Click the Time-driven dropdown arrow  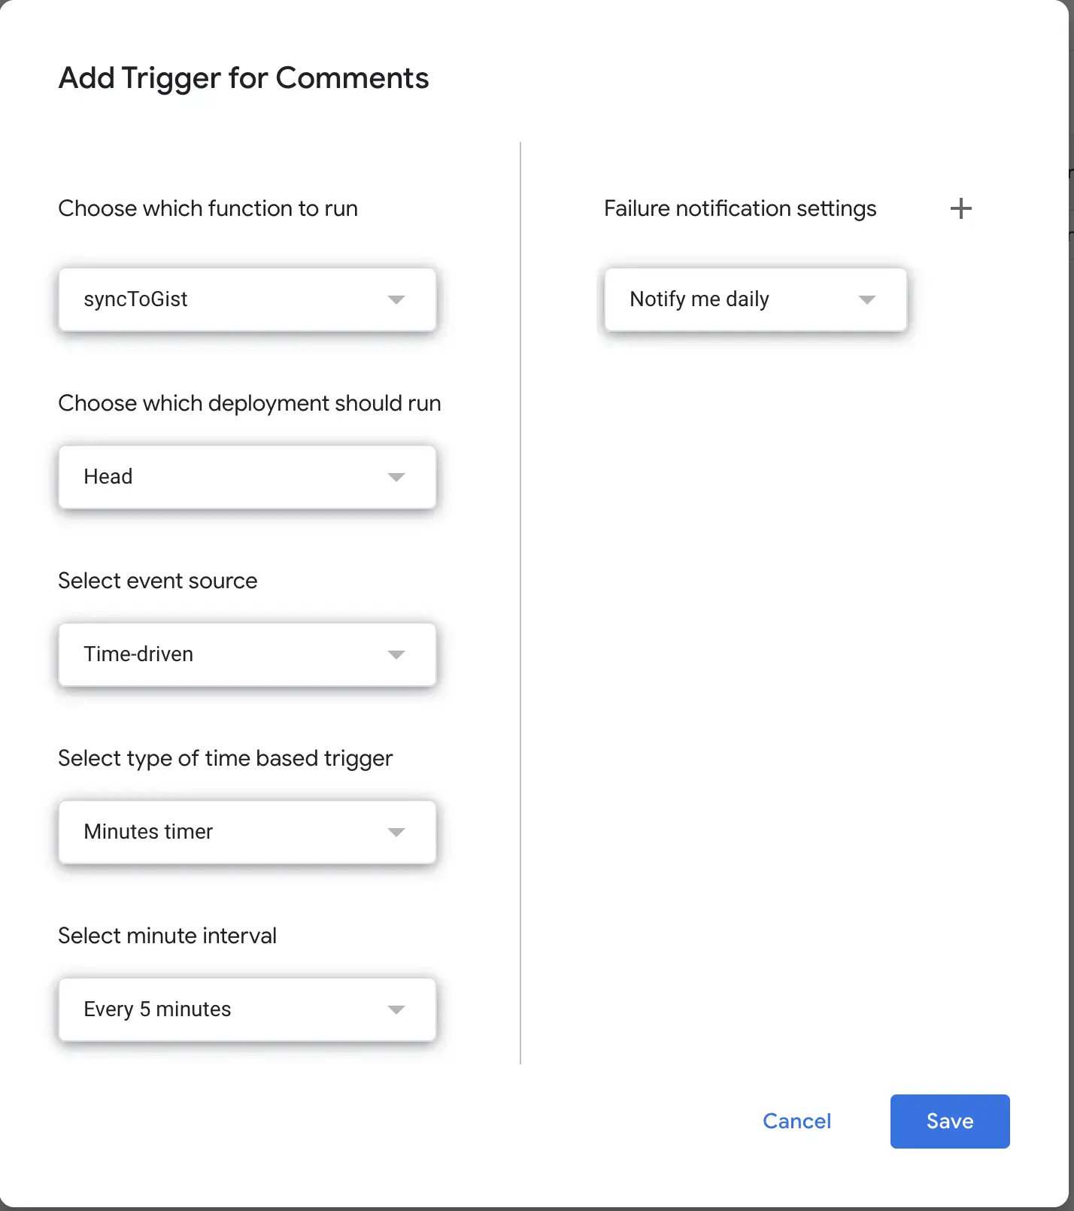[x=397, y=654]
